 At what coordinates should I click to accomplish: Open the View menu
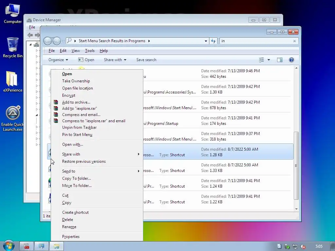(x=76, y=51)
